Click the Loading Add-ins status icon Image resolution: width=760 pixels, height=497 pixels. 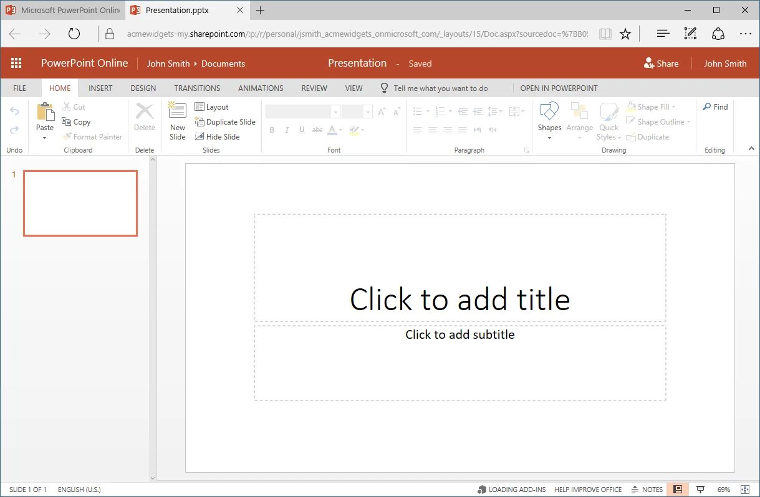click(482, 490)
